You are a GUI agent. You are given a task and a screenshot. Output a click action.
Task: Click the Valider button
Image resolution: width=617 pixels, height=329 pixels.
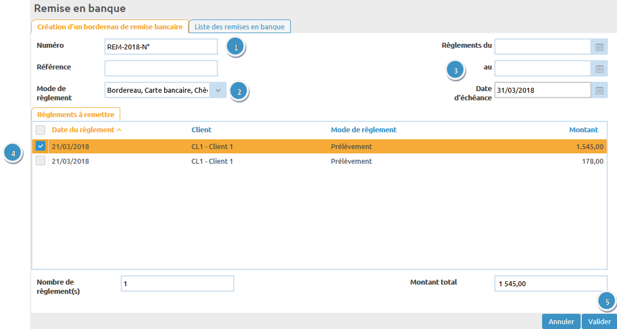click(599, 322)
